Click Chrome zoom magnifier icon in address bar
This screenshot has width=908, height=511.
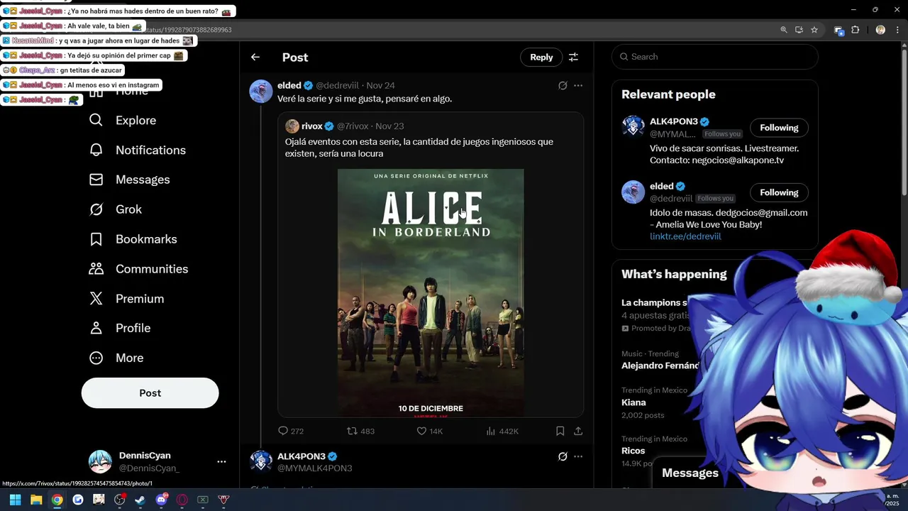(784, 30)
